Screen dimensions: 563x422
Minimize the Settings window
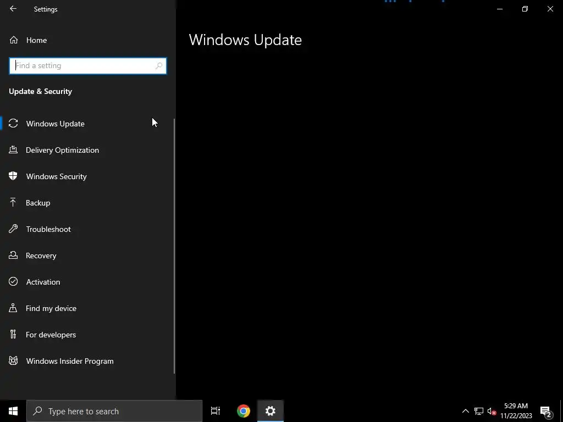(499, 9)
